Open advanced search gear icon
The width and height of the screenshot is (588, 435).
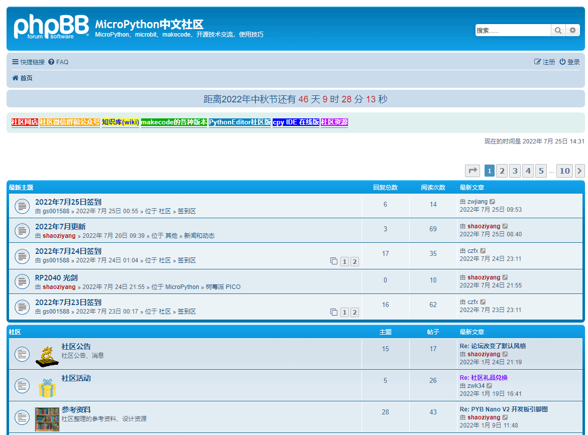[x=572, y=30]
